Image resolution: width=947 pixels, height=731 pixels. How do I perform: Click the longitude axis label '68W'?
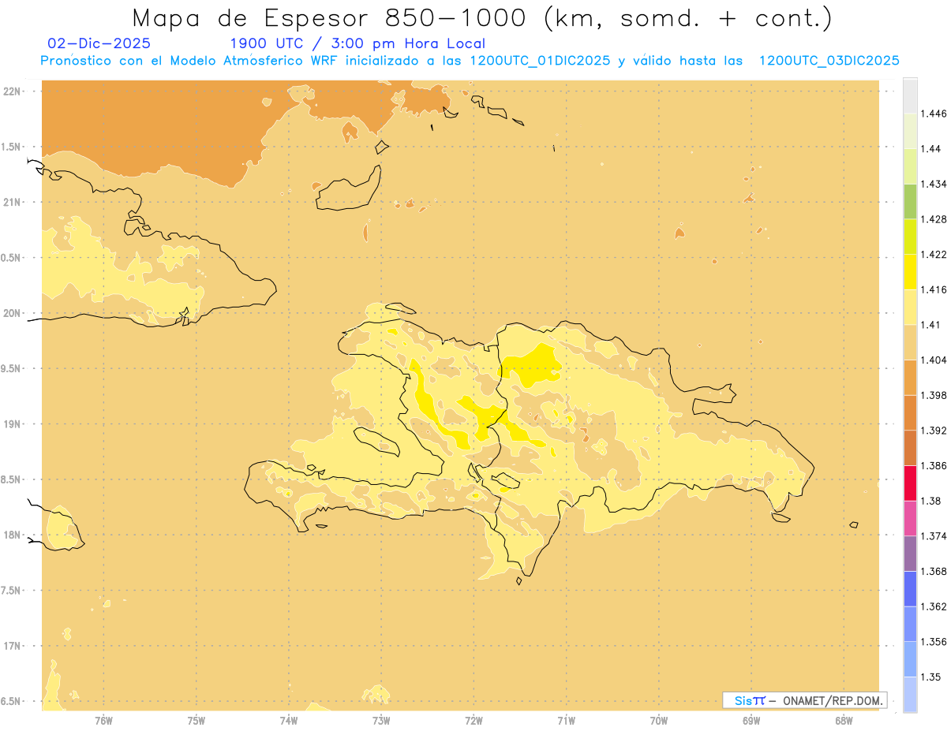(844, 721)
